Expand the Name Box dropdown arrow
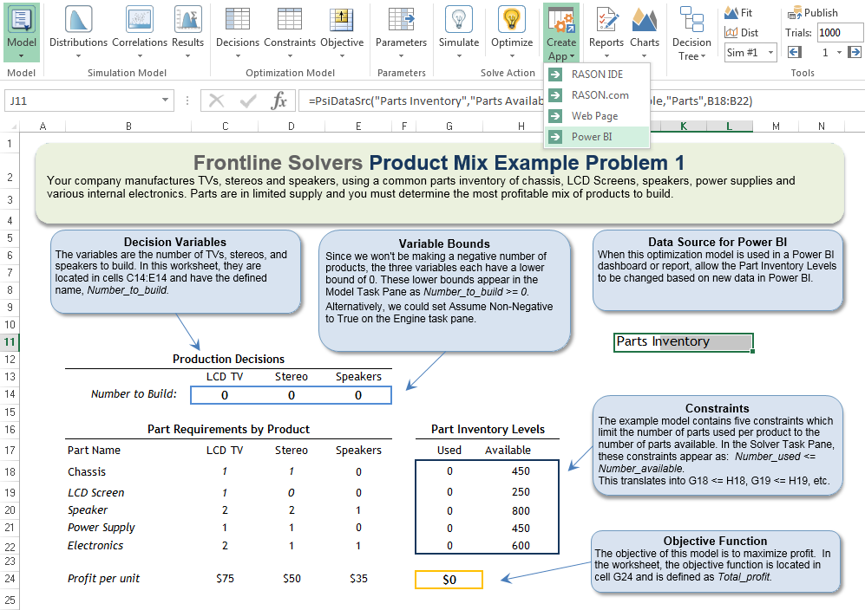 [165, 101]
